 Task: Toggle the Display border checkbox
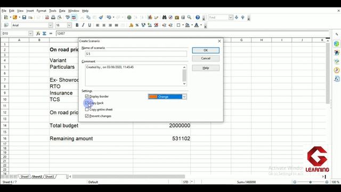tap(87, 96)
